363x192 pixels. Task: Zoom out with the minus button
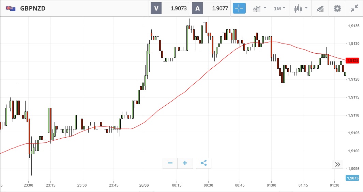(x=170, y=163)
